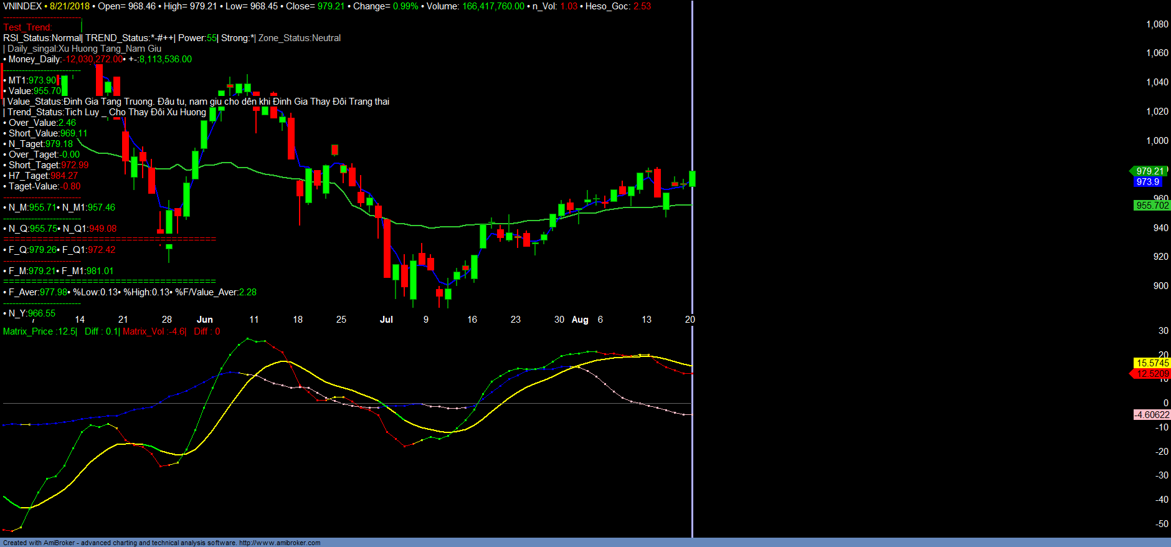Image resolution: width=1171 pixels, height=547 pixels.
Task: Click the Zone_Status:Neutral text
Action: pos(300,38)
